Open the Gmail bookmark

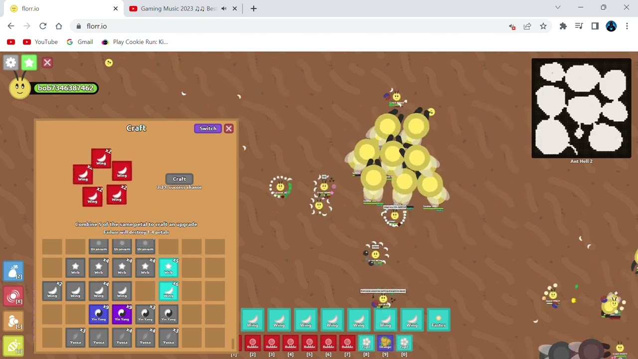(80, 42)
